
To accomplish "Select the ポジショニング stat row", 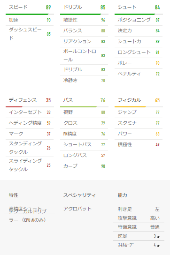I will [139, 20].
